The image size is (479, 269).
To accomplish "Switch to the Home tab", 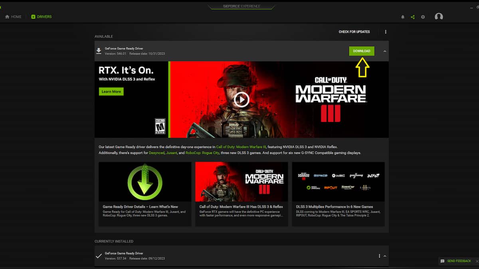I will point(13,17).
